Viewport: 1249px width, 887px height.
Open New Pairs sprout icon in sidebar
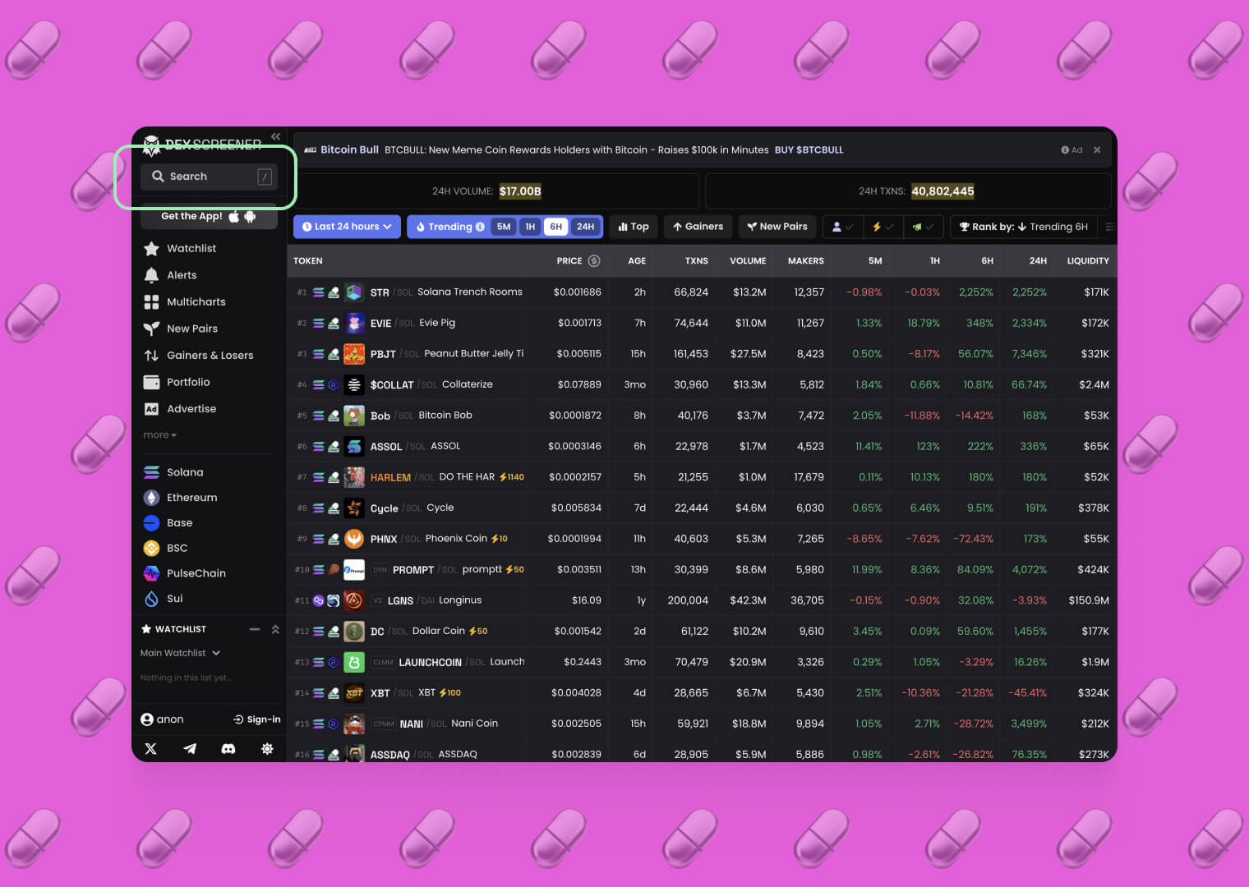pos(151,329)
